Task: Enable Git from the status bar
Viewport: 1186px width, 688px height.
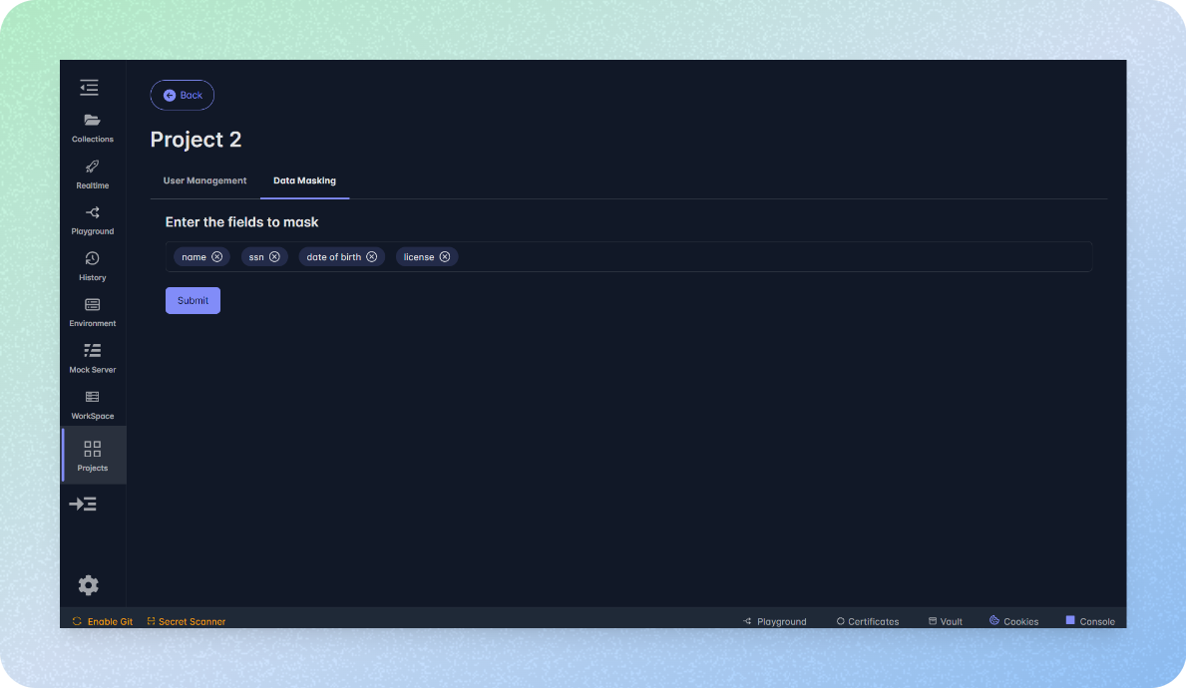Action: pyautogui.click(x=103, y=620)
